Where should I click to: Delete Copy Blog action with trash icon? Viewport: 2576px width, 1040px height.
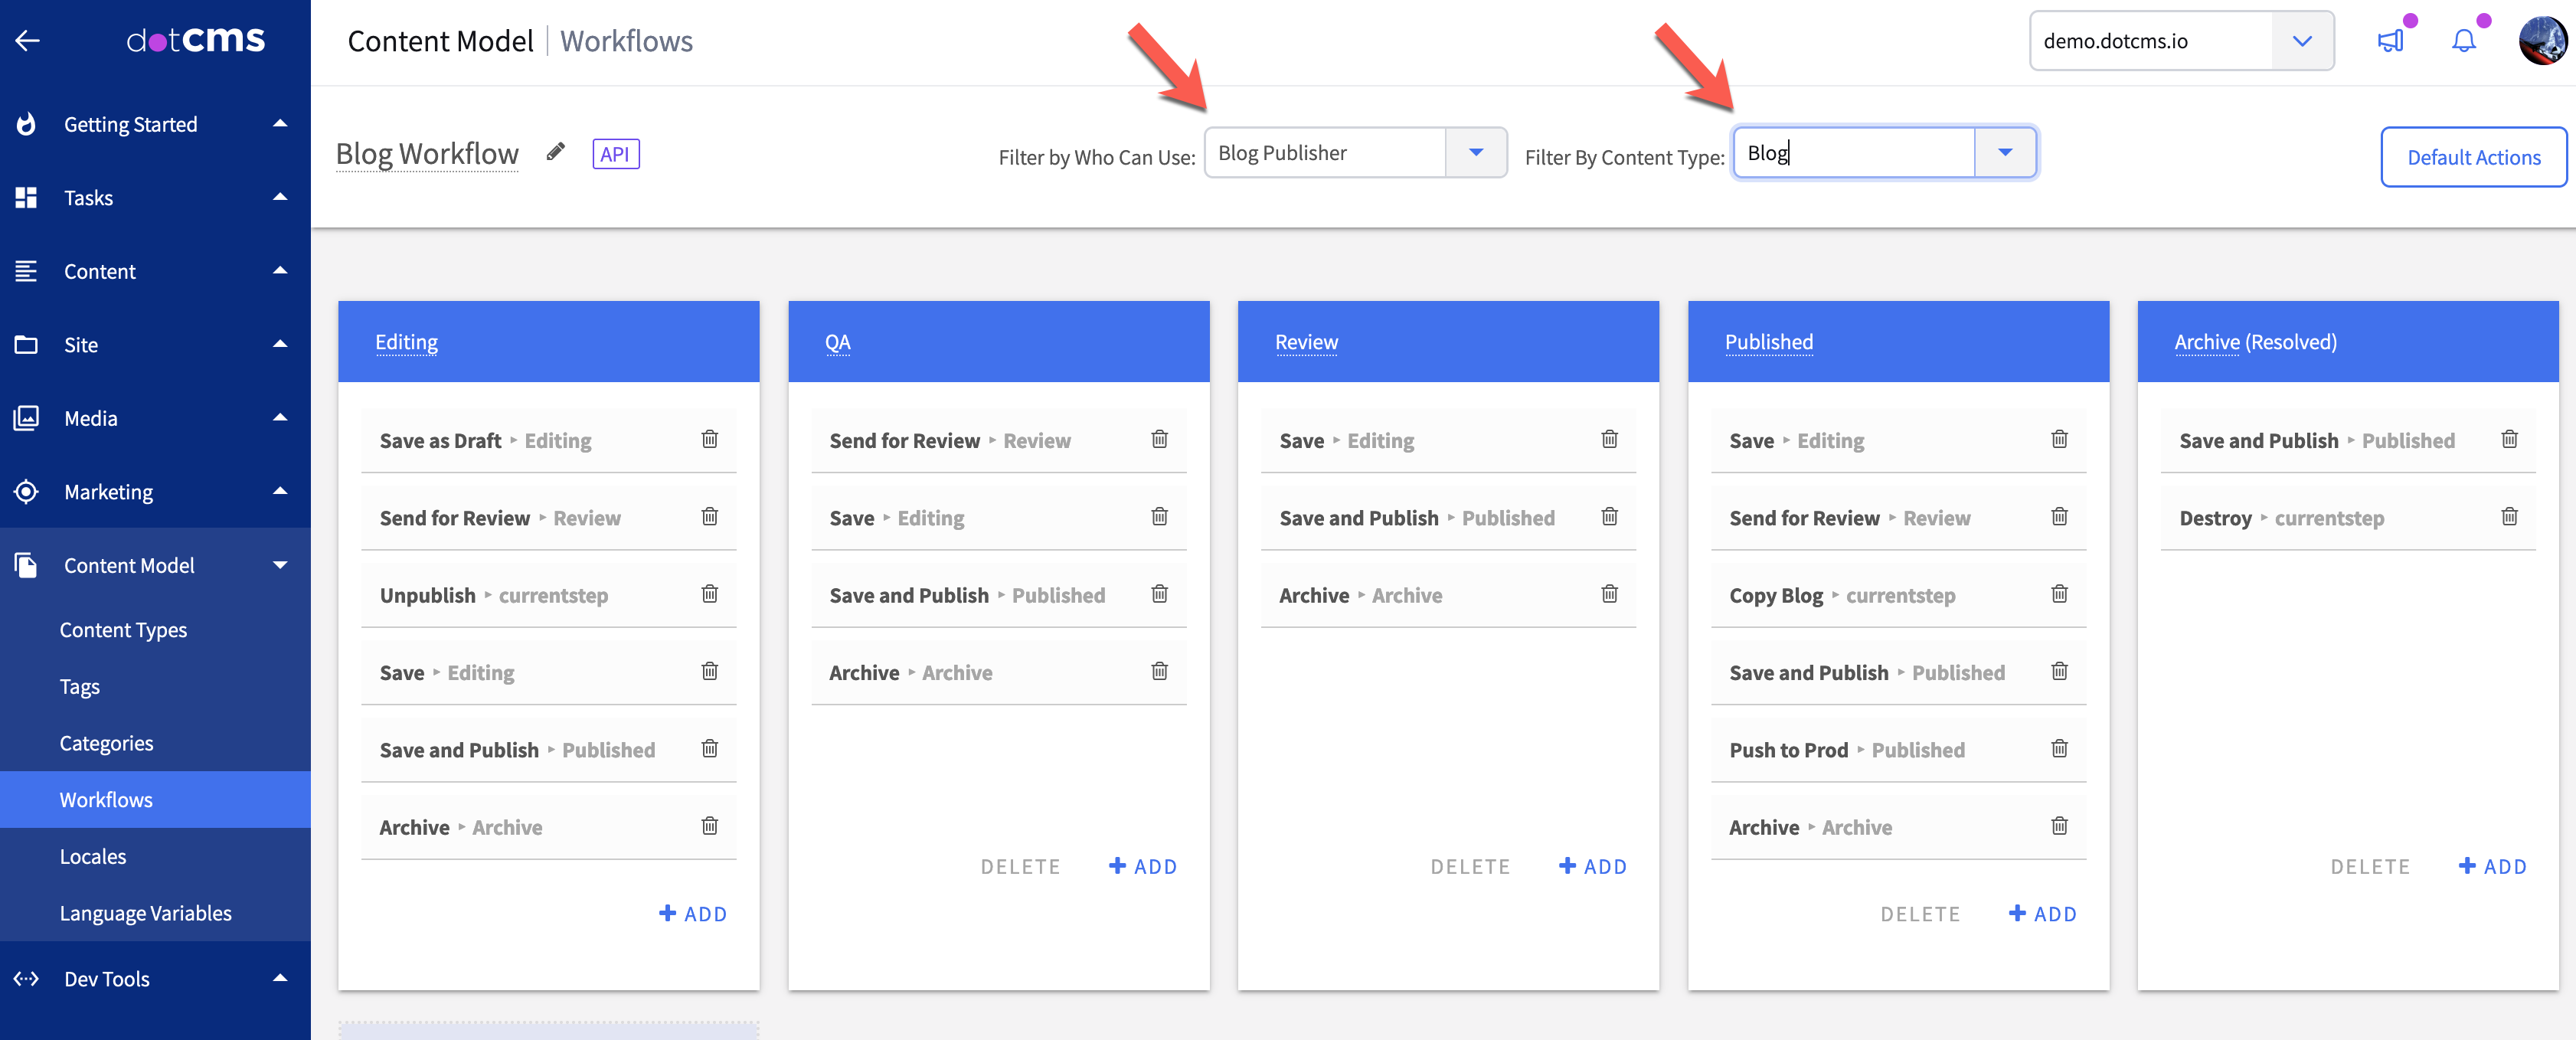(2059, 594)
